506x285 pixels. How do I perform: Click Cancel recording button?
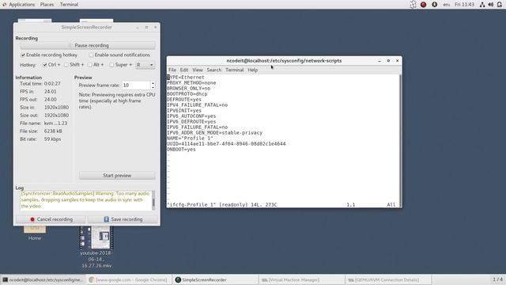click(51, 219)
